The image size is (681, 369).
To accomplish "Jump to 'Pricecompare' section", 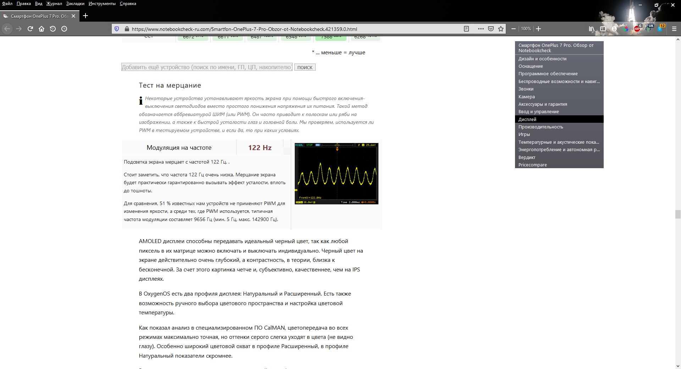I will click(x=532, y=165).
